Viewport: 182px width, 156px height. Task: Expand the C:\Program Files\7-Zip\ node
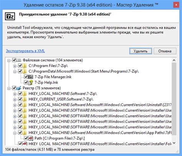[15, 66]
